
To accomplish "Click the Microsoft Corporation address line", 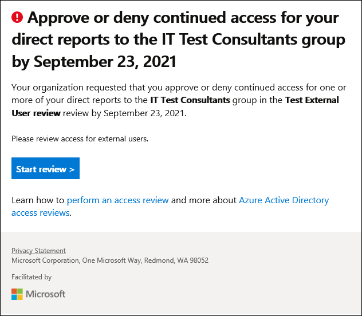I will tap(110, 260).
